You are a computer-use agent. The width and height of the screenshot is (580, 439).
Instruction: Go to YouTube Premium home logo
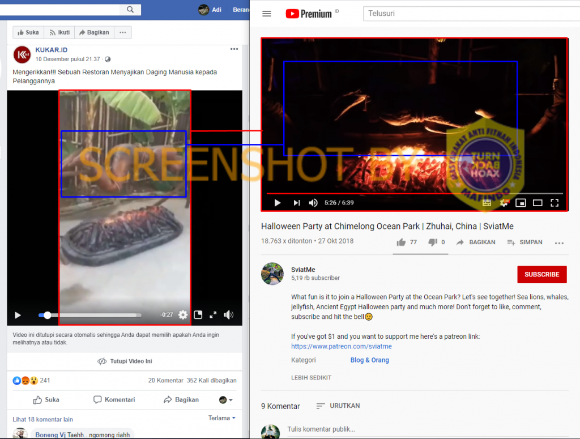tap(309, 14)
